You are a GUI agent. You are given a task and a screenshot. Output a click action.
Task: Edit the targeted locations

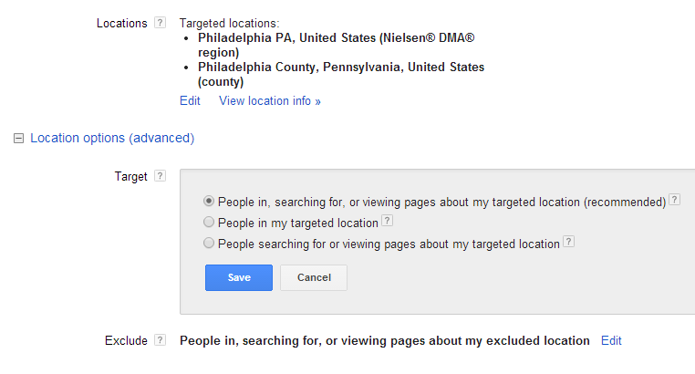(x=190, y=101)
